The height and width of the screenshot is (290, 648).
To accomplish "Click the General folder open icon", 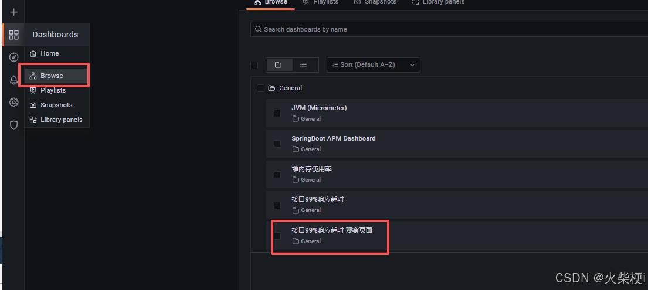I will coord(272,88).
